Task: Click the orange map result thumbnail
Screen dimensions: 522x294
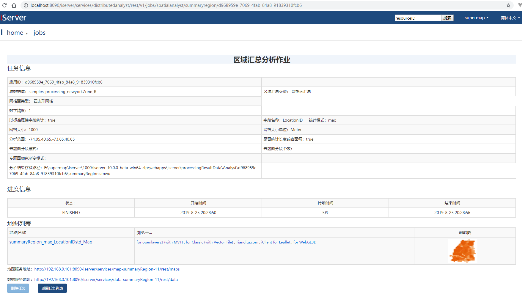Action: pos(462,251)
